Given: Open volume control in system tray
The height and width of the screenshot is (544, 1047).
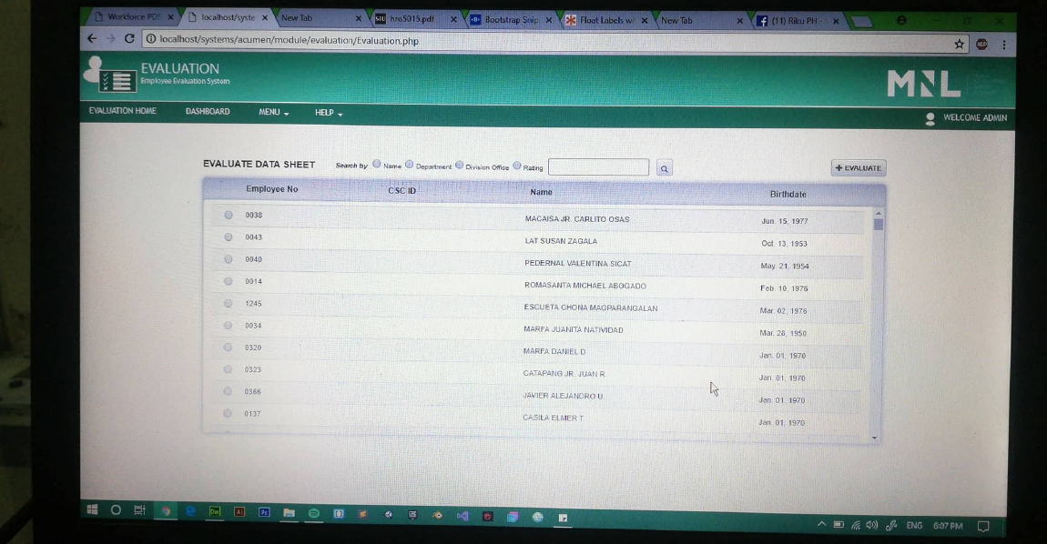Looking at the screenshot, I should click(x=872, y=525).
